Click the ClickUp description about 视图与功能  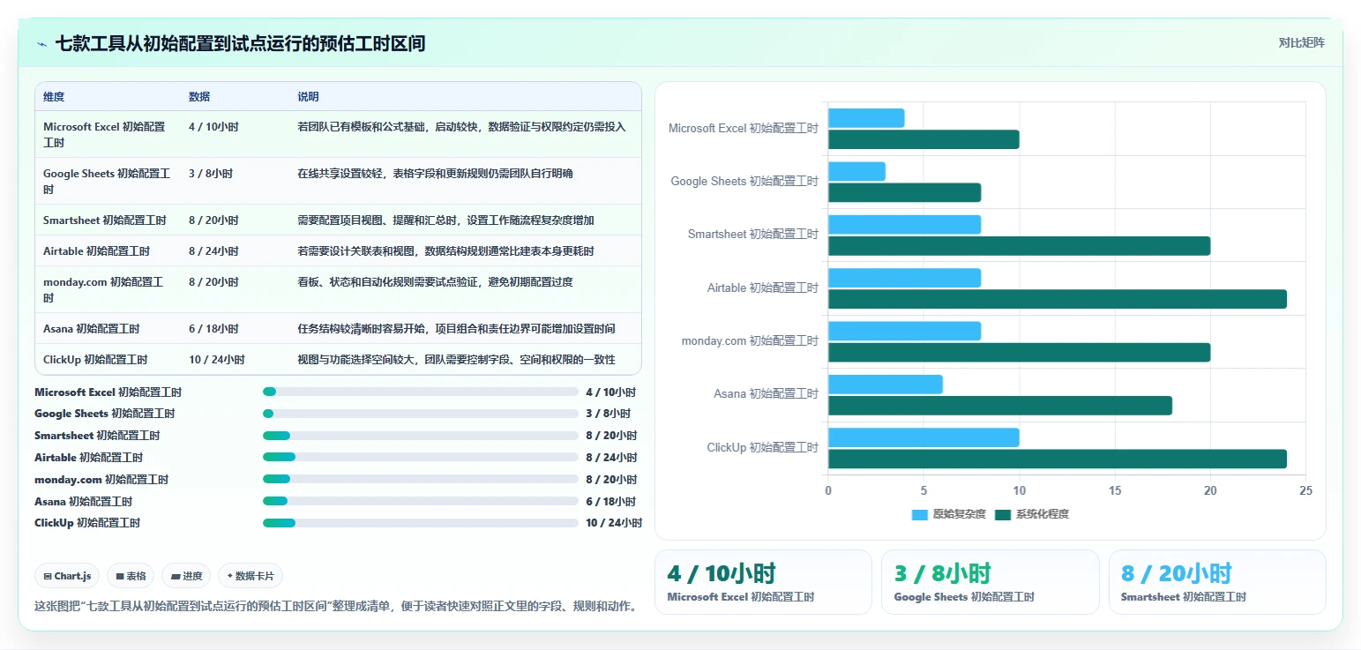456,359
